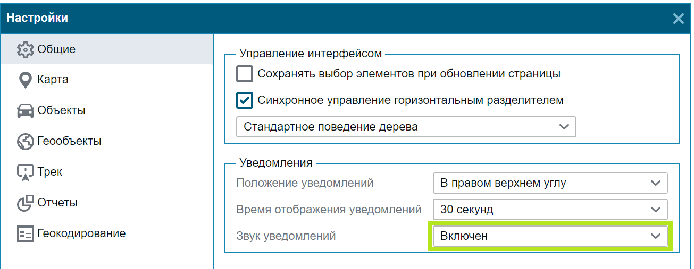This screenshot has width=694, height=269.
Task: Click the Сохранять выбор элементов label text
Action: pyautogui.click(x=409, y=74)
